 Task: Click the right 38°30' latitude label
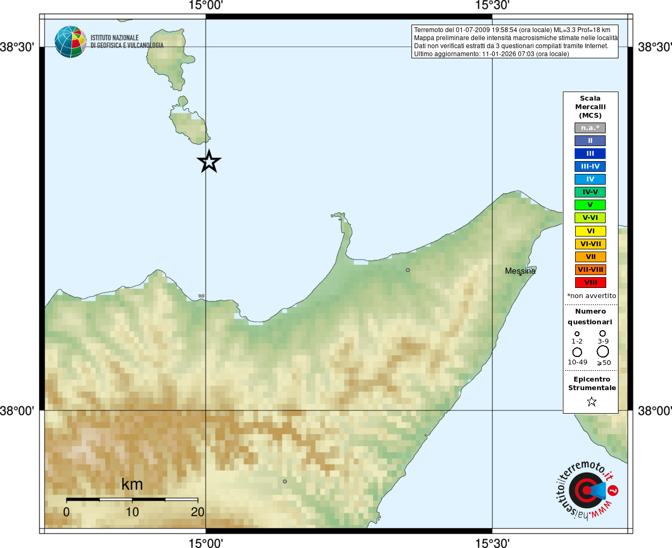point(655,47)
